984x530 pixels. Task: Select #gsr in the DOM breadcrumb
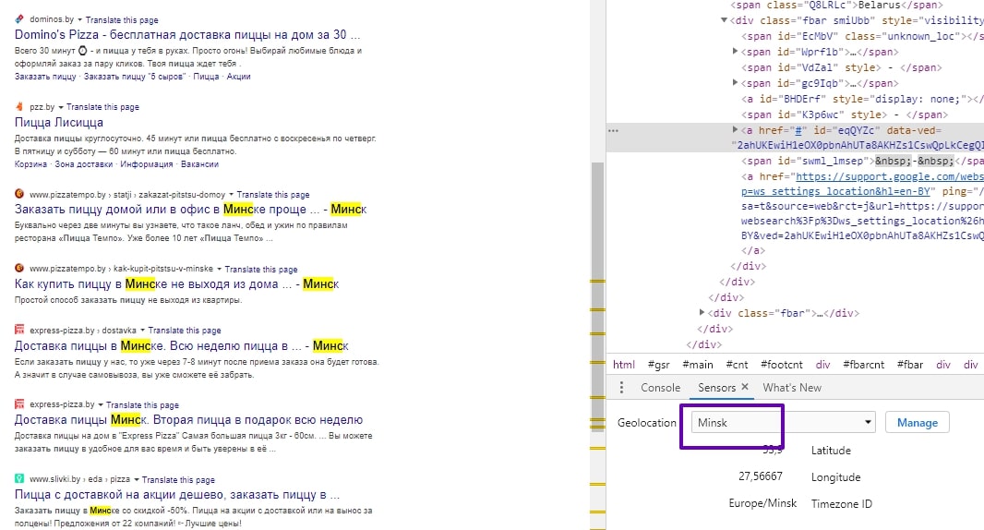point(658,364)
